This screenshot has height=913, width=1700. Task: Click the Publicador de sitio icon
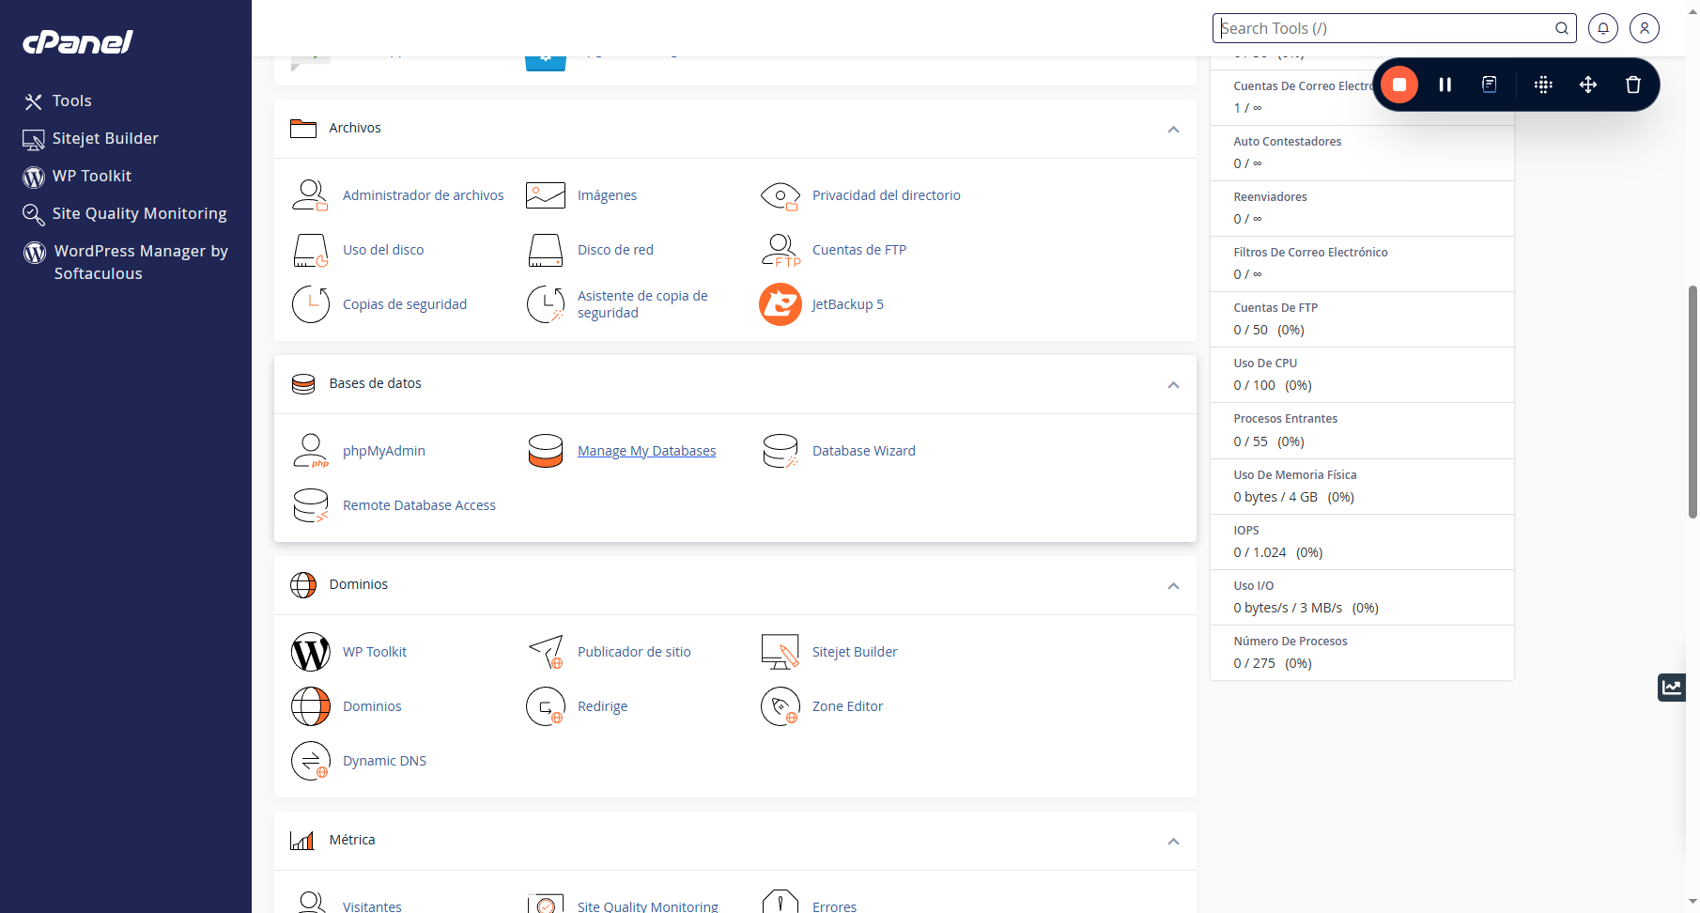[x=545, y=652]
